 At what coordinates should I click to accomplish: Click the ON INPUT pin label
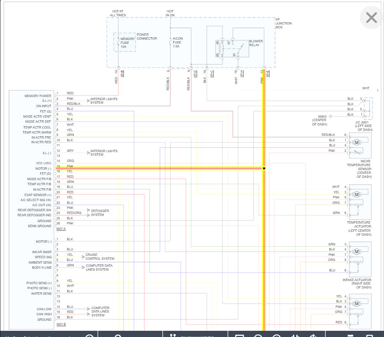(43, 106)
